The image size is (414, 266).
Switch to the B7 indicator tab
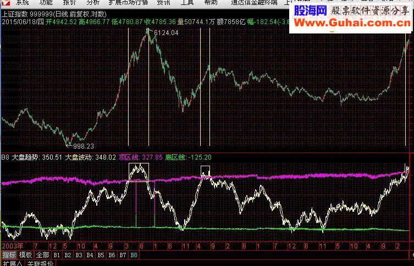coord(123,255)
